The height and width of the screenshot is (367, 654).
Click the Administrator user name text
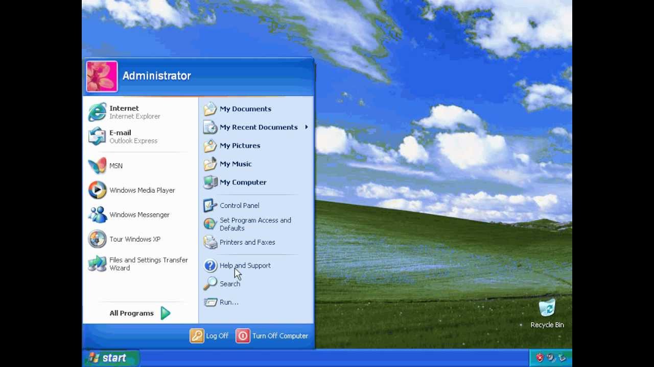[156, 76]
